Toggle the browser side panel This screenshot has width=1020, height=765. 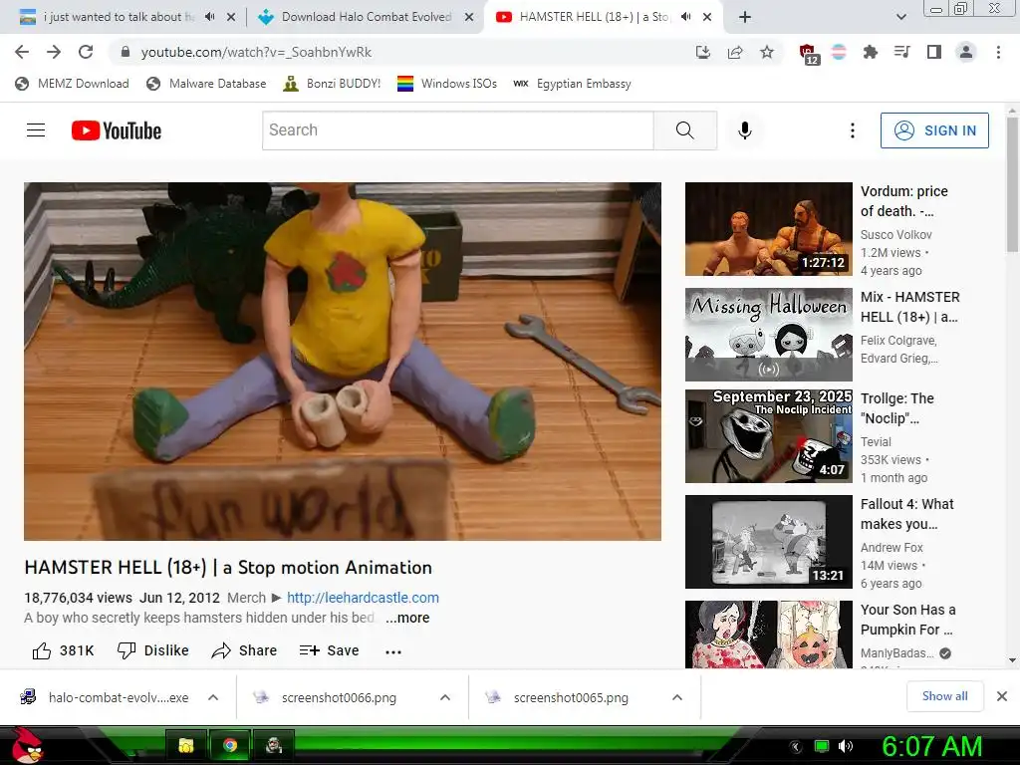933,52
